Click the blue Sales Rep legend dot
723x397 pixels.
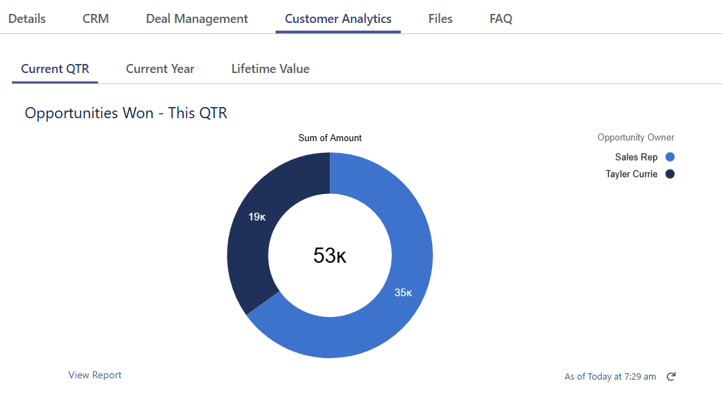(670, 157)
